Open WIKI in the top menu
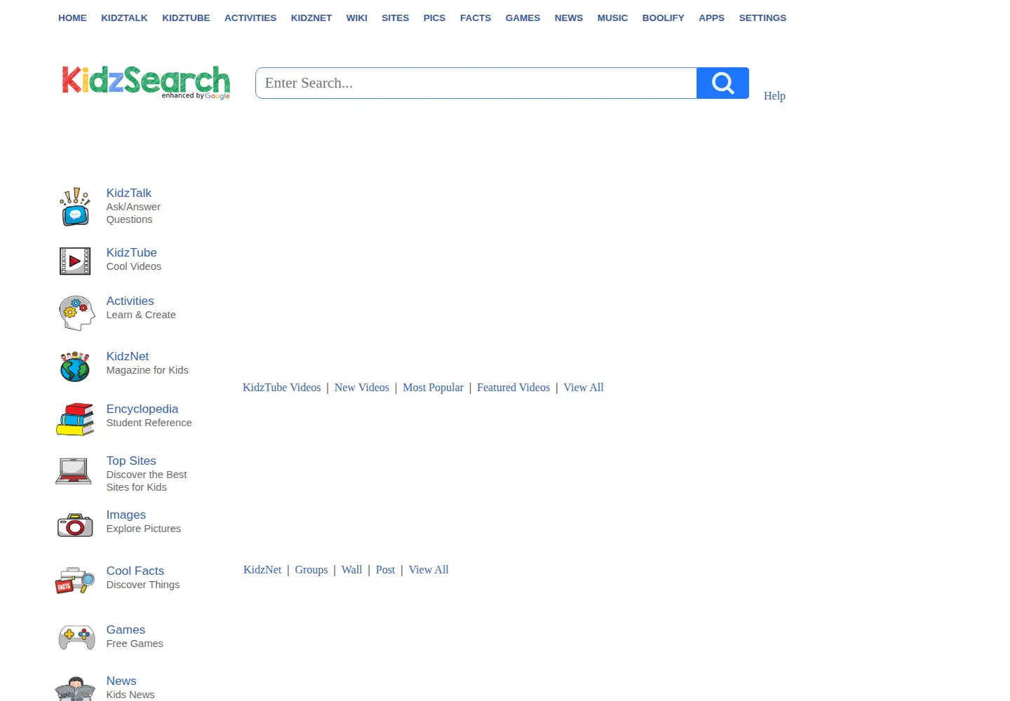 [356, 18]
